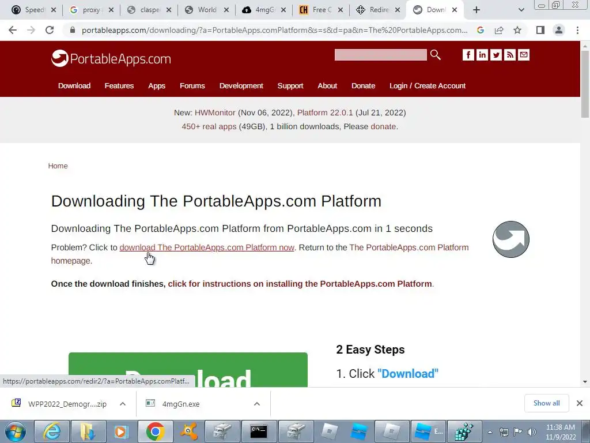Expand WPP2022_Demogr zip download options
Screen dimensions: 590x443
point(123,404)
